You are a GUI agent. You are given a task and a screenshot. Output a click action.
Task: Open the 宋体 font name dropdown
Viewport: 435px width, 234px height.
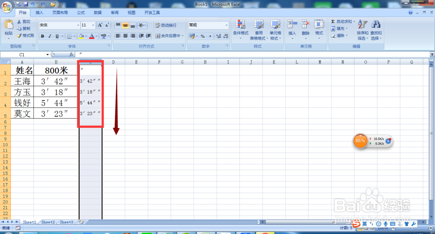click(78, 25)
